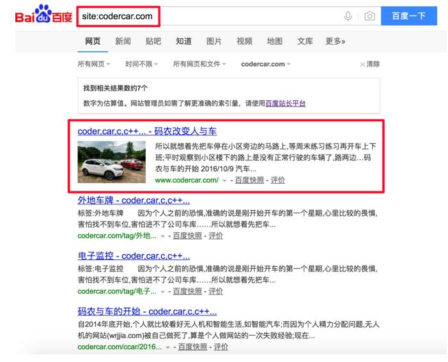Clear filters with the ×清除 button
Screen dimensions: 448x362
pos(369,64)
